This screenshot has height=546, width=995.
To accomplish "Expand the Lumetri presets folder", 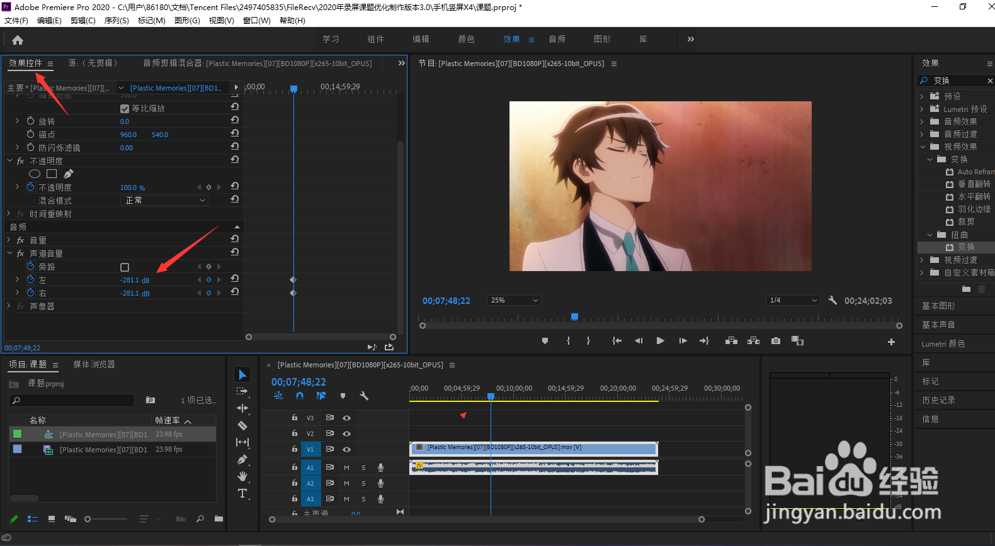I will [x=922, y=109].
